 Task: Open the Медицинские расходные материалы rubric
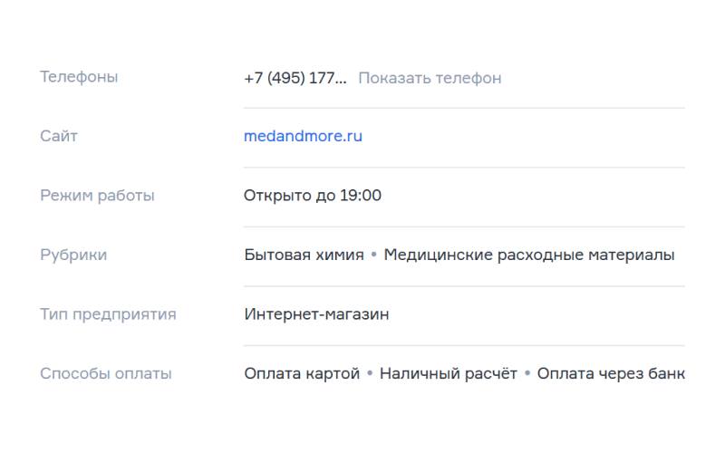click(528, 255)
